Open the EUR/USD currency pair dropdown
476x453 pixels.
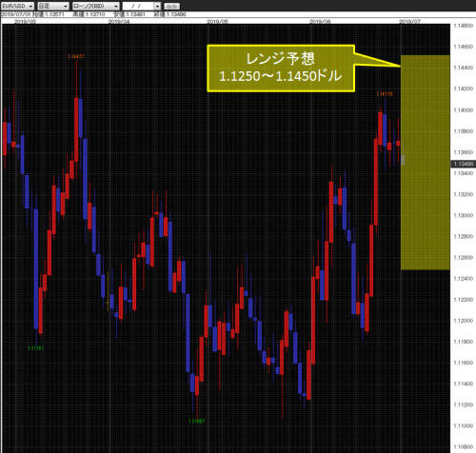coord(17,6)
